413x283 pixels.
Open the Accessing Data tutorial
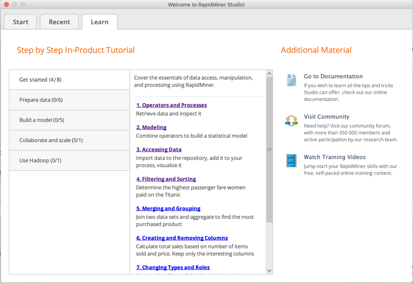pos(159,149)
